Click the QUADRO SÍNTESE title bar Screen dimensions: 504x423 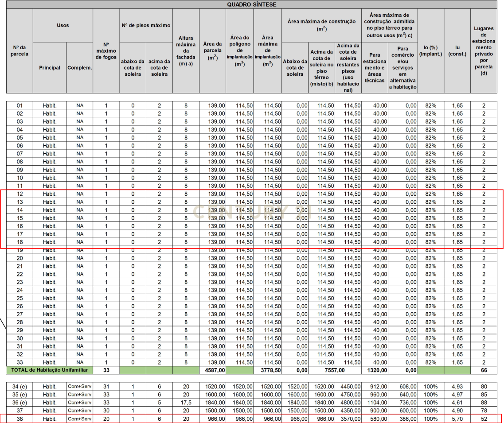click(x=251, y=4)
